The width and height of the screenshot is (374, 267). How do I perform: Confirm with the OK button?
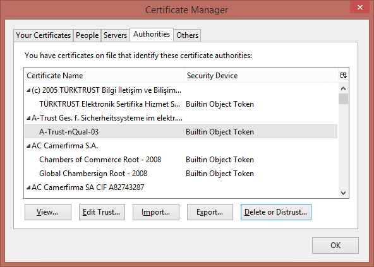click(335, 246)
